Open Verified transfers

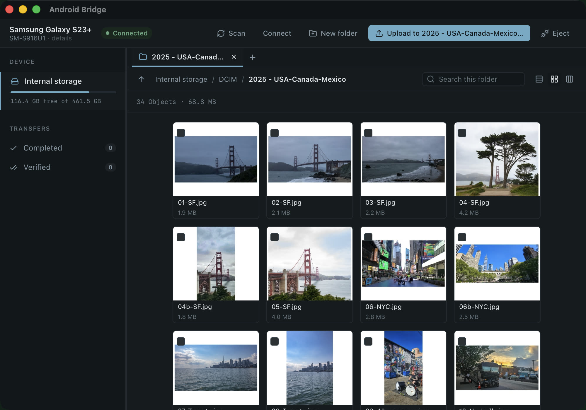pos(63,167)
